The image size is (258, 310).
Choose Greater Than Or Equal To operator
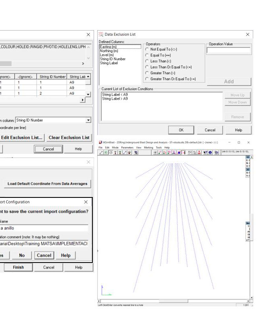click(x=147, y=79)
